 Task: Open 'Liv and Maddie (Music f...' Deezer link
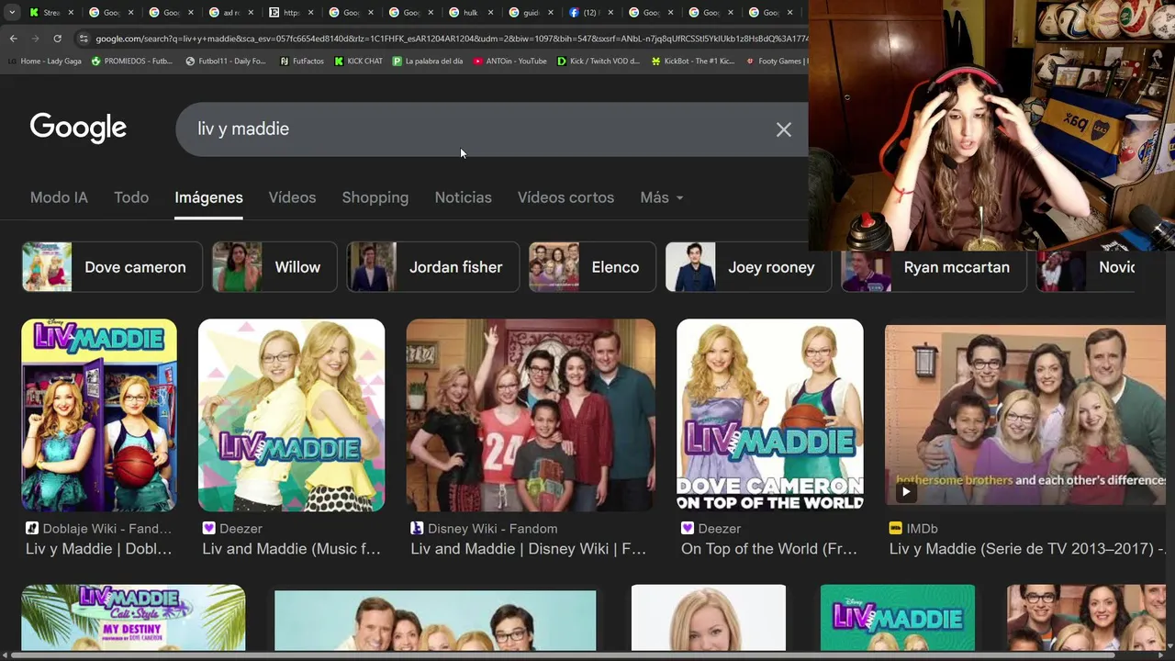point(291,549)
